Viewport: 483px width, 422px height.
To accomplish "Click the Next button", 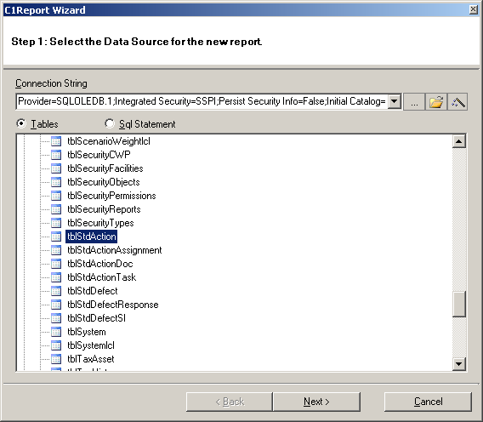I will point(316,402).
